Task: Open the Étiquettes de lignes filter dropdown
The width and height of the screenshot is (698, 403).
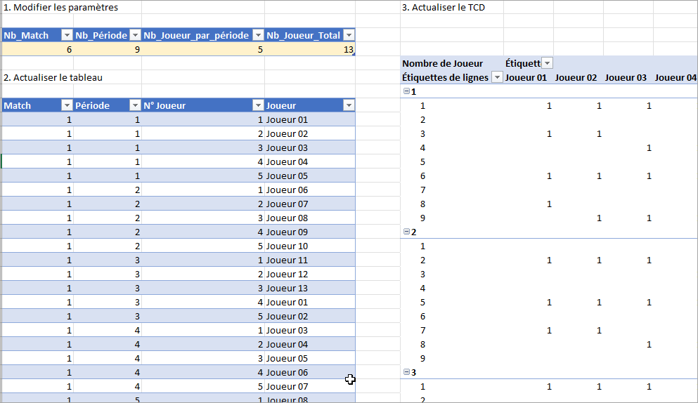Action: (497, 77)
